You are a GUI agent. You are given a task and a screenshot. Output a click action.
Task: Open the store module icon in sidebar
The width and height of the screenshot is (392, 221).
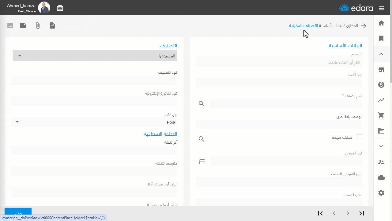pyautogui.click(x=381, y=69)
